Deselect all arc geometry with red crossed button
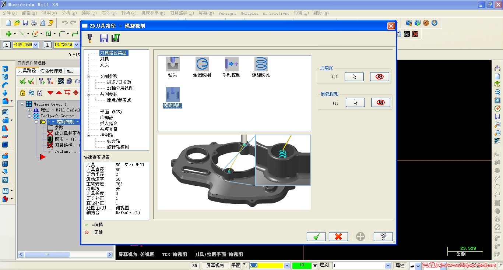 tap(381, 103)
